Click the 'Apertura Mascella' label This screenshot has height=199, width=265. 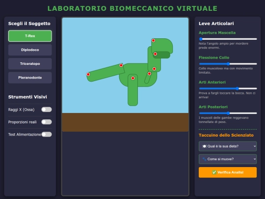(217, 32)
